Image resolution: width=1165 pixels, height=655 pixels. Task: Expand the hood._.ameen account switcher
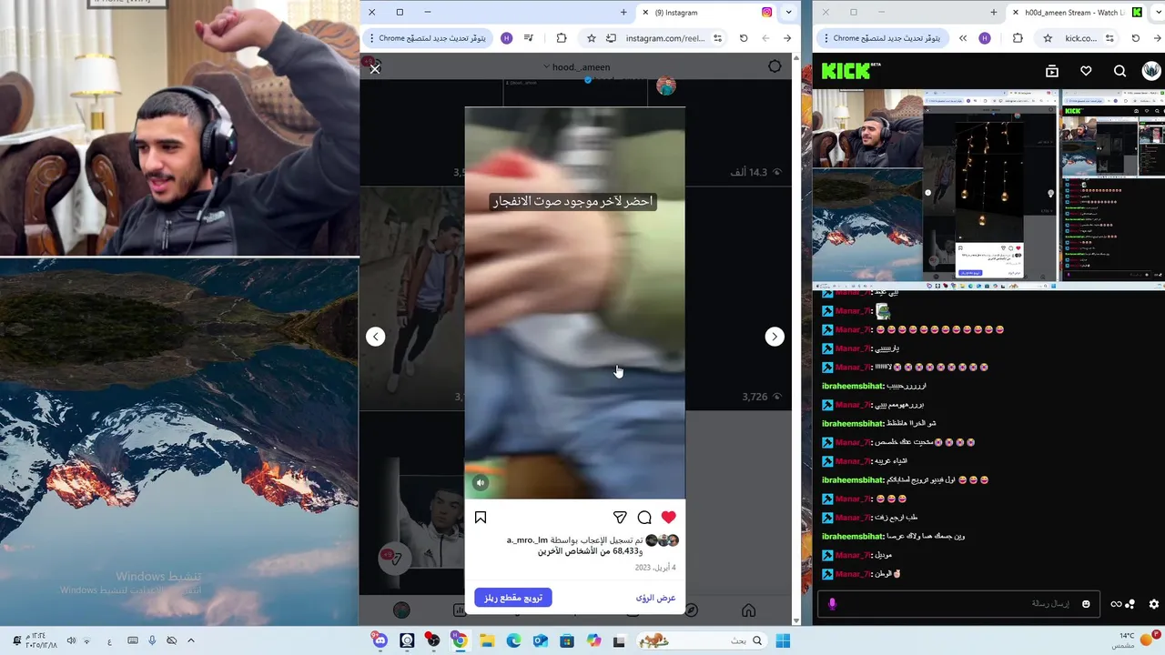point(577,66)
